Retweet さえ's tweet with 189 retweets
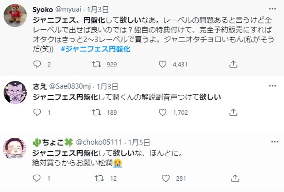 click(96, 112)
